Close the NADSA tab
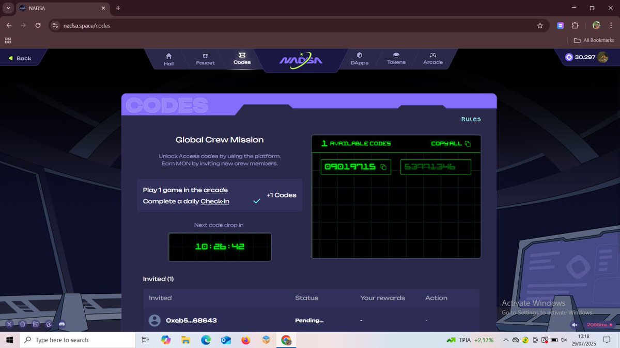 click(x=103, y=8)
